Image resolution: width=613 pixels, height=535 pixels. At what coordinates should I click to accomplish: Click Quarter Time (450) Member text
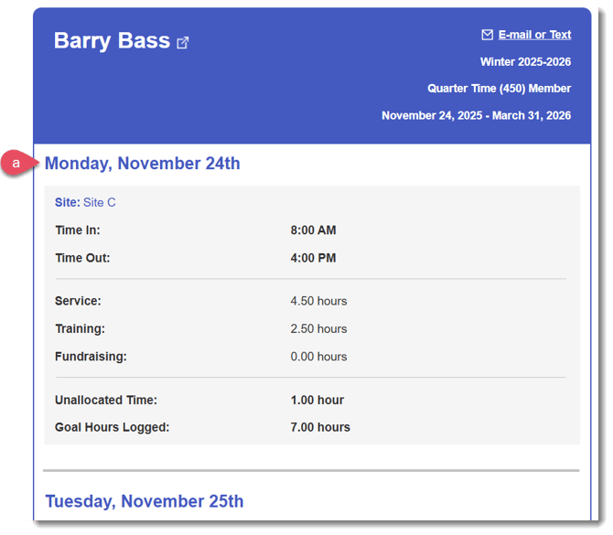coord(499,89)
